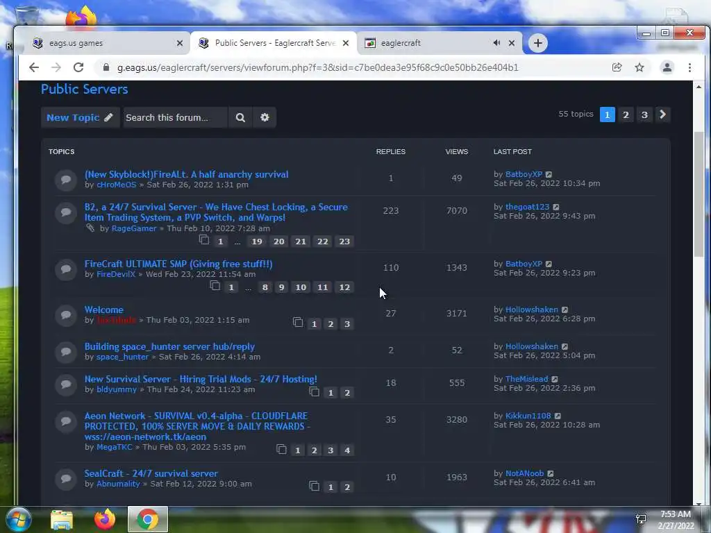The height and width of the screenshot is (533, 711).
Task: Jump to page 12 of FireCraft topic
Action: (x=344, y=287)
